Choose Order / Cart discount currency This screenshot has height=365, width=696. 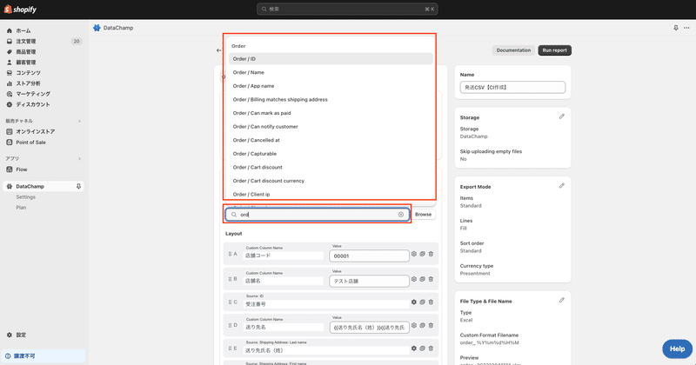331,181
